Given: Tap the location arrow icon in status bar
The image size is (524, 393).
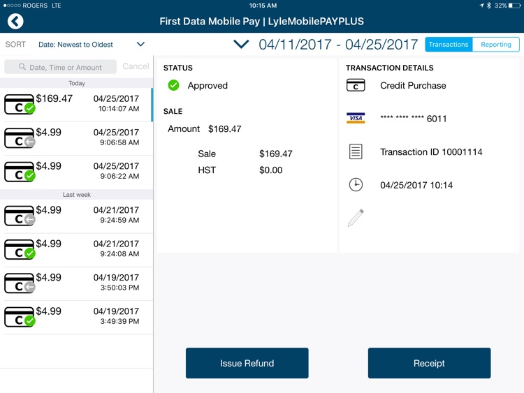Looking at the screenshot, I should [x=481, y=6].
